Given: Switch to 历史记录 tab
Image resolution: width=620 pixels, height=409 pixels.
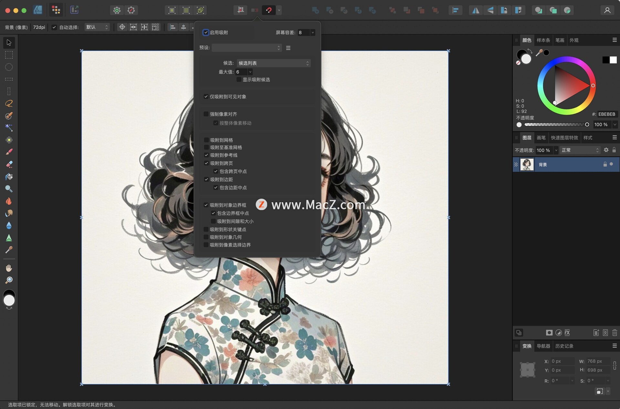Looking at the screenshot, I should (x=564, y=346).
